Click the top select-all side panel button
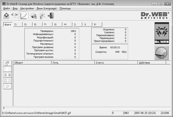This screenshot has width=173, height=117. point(8,63)
